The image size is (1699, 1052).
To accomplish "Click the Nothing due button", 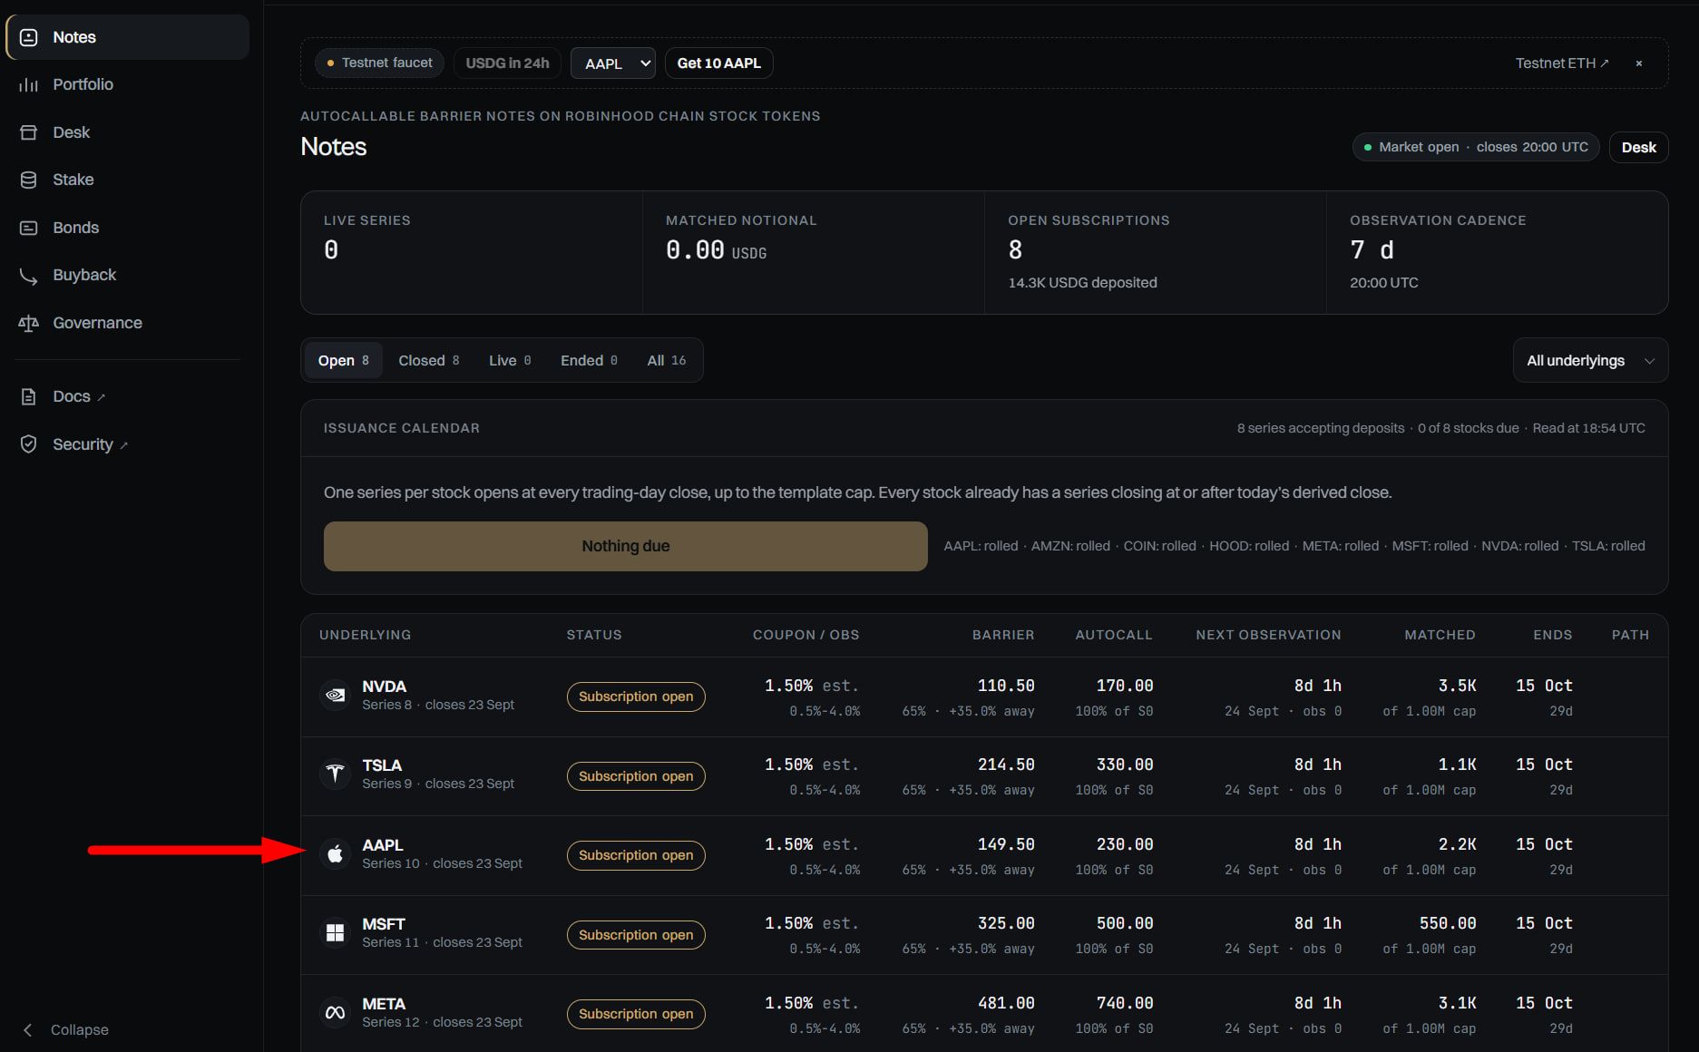I will point(625,546).
